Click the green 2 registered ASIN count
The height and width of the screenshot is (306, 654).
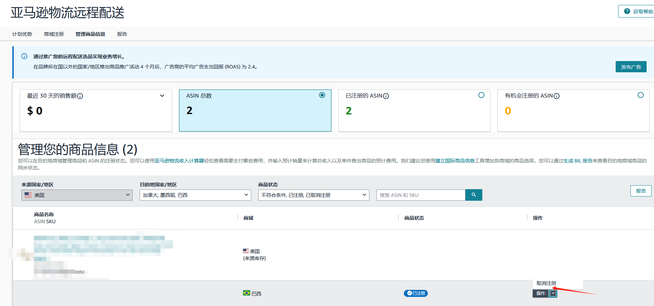pos(349,111)
